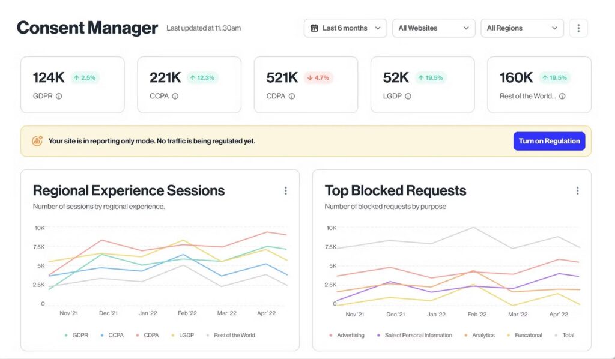Click the Rest of the World info icon

pos(562,96)
